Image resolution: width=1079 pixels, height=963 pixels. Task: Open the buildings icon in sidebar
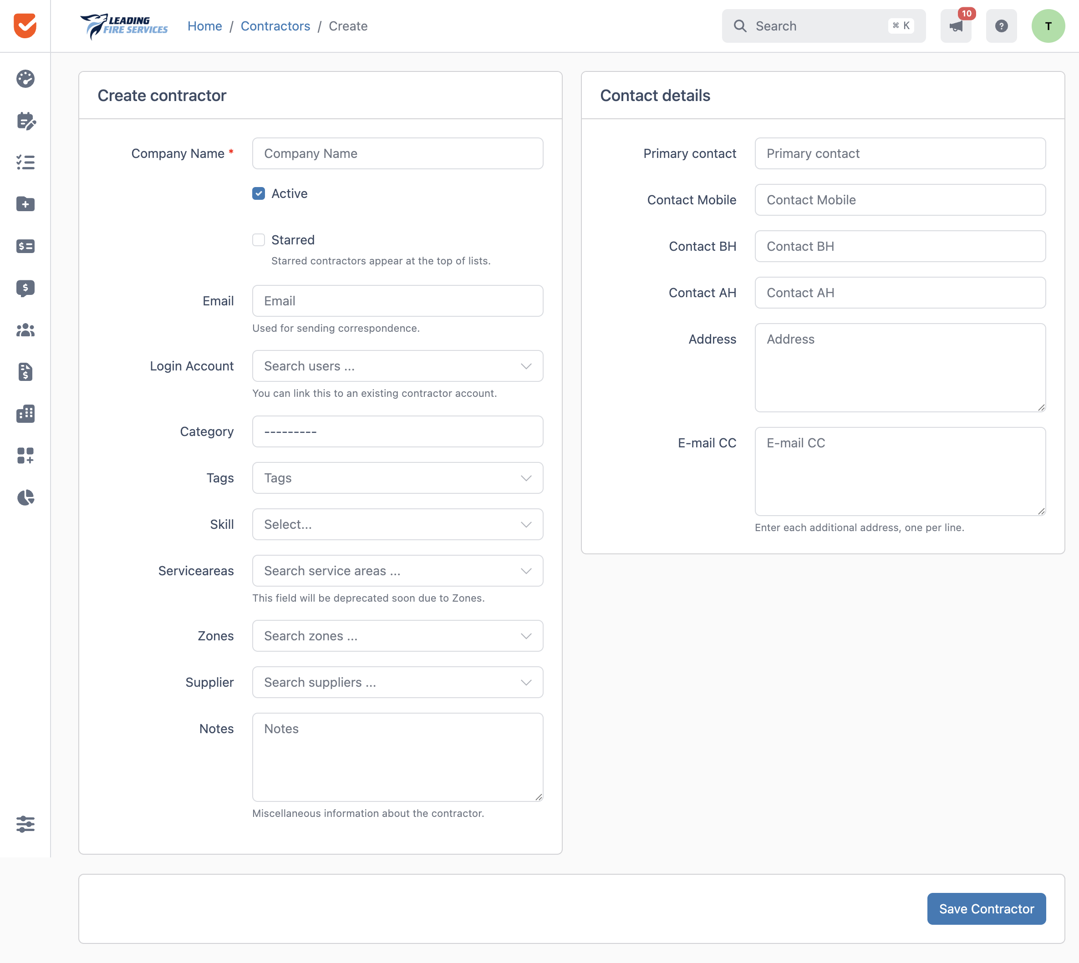click(x=25, y=414)
